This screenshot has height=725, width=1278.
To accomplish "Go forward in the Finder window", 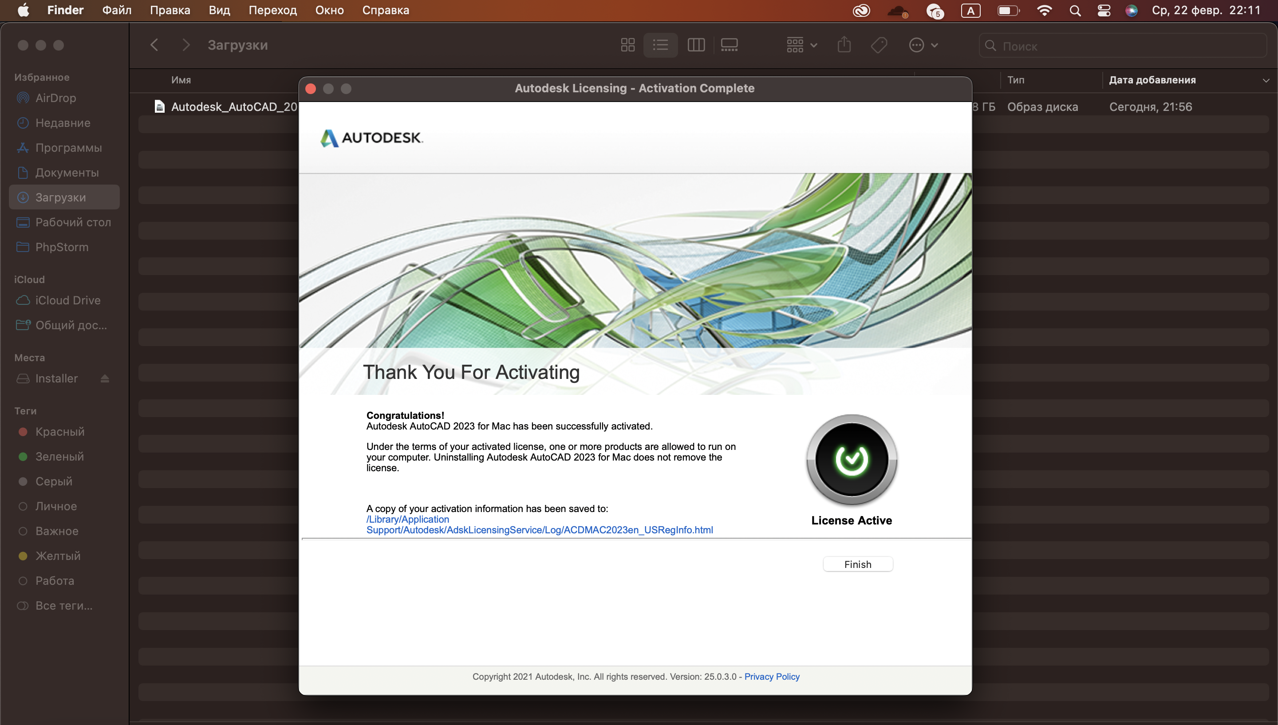I will (x=186, y=45).
